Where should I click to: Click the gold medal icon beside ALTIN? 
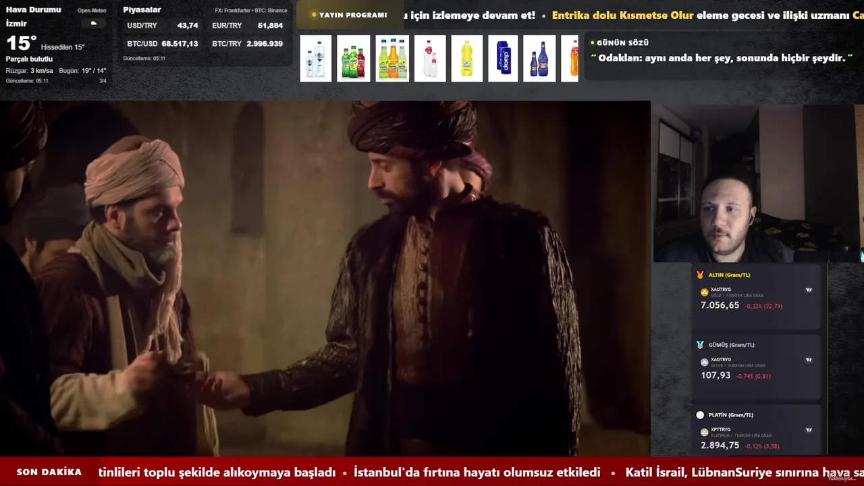(700, 275)
